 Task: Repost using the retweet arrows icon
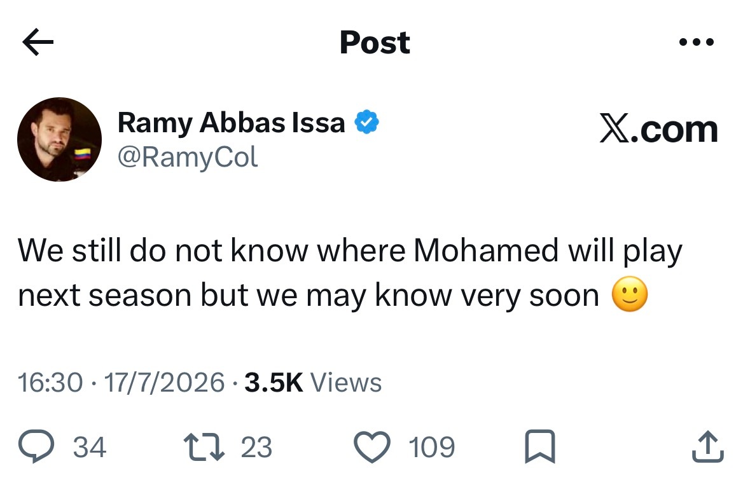204,446
